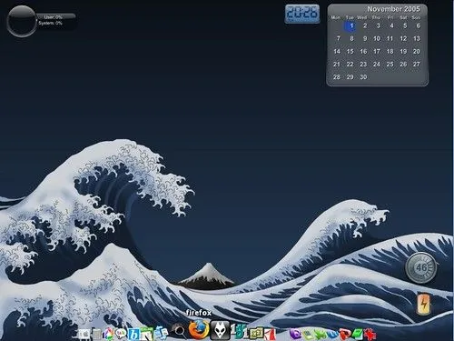Select day 28 in calendar widget
The height and width of the screenshot is (341, 454).
pos(337,77)
